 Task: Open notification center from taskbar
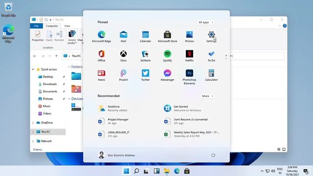(x=306, y=171)
